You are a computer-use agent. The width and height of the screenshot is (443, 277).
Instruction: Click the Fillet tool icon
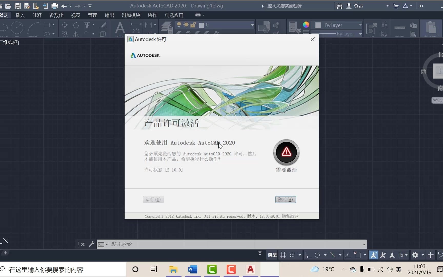[x=87, y=34]
